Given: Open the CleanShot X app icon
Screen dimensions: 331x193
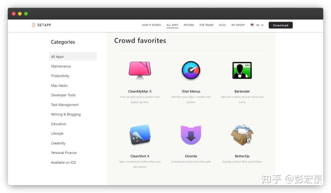Looking at the screenshot, I should [140, 134].
